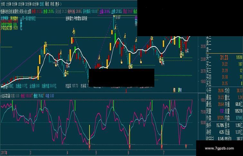Switch to the 月线 monthly chart tab
The width and height of the screenshot is (243, 156).
click(x=52, y=4)
